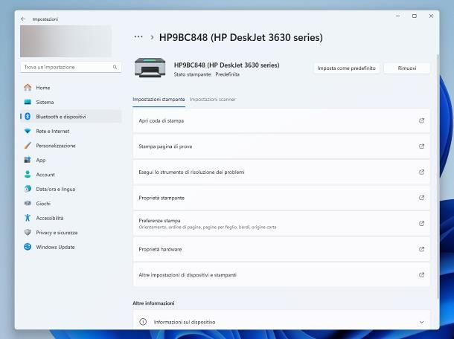Screen dimensions: 454x339
Task: Switch to Impostazioni scanner tab
Action: pos(213,100)
